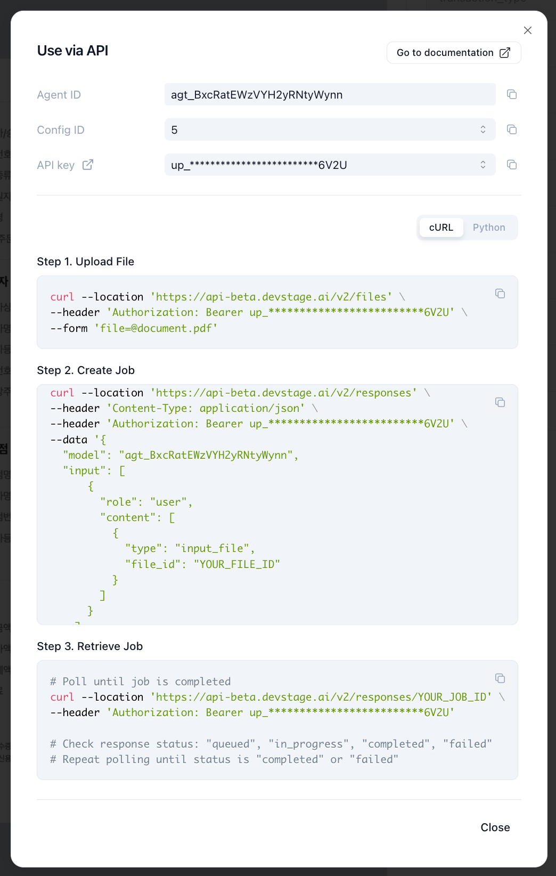
Task: Select the cURL tab
Action: (x=441, y=228)
